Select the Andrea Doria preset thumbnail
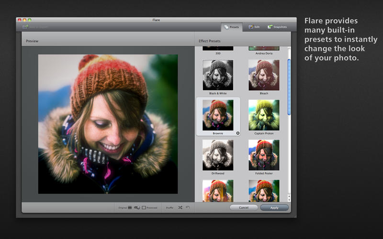 point(264,48)
